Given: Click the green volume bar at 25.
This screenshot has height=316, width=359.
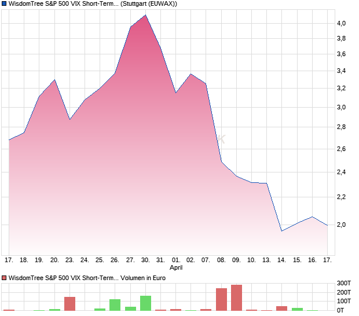Looking at the screenshot, I should tap(100, 310).
